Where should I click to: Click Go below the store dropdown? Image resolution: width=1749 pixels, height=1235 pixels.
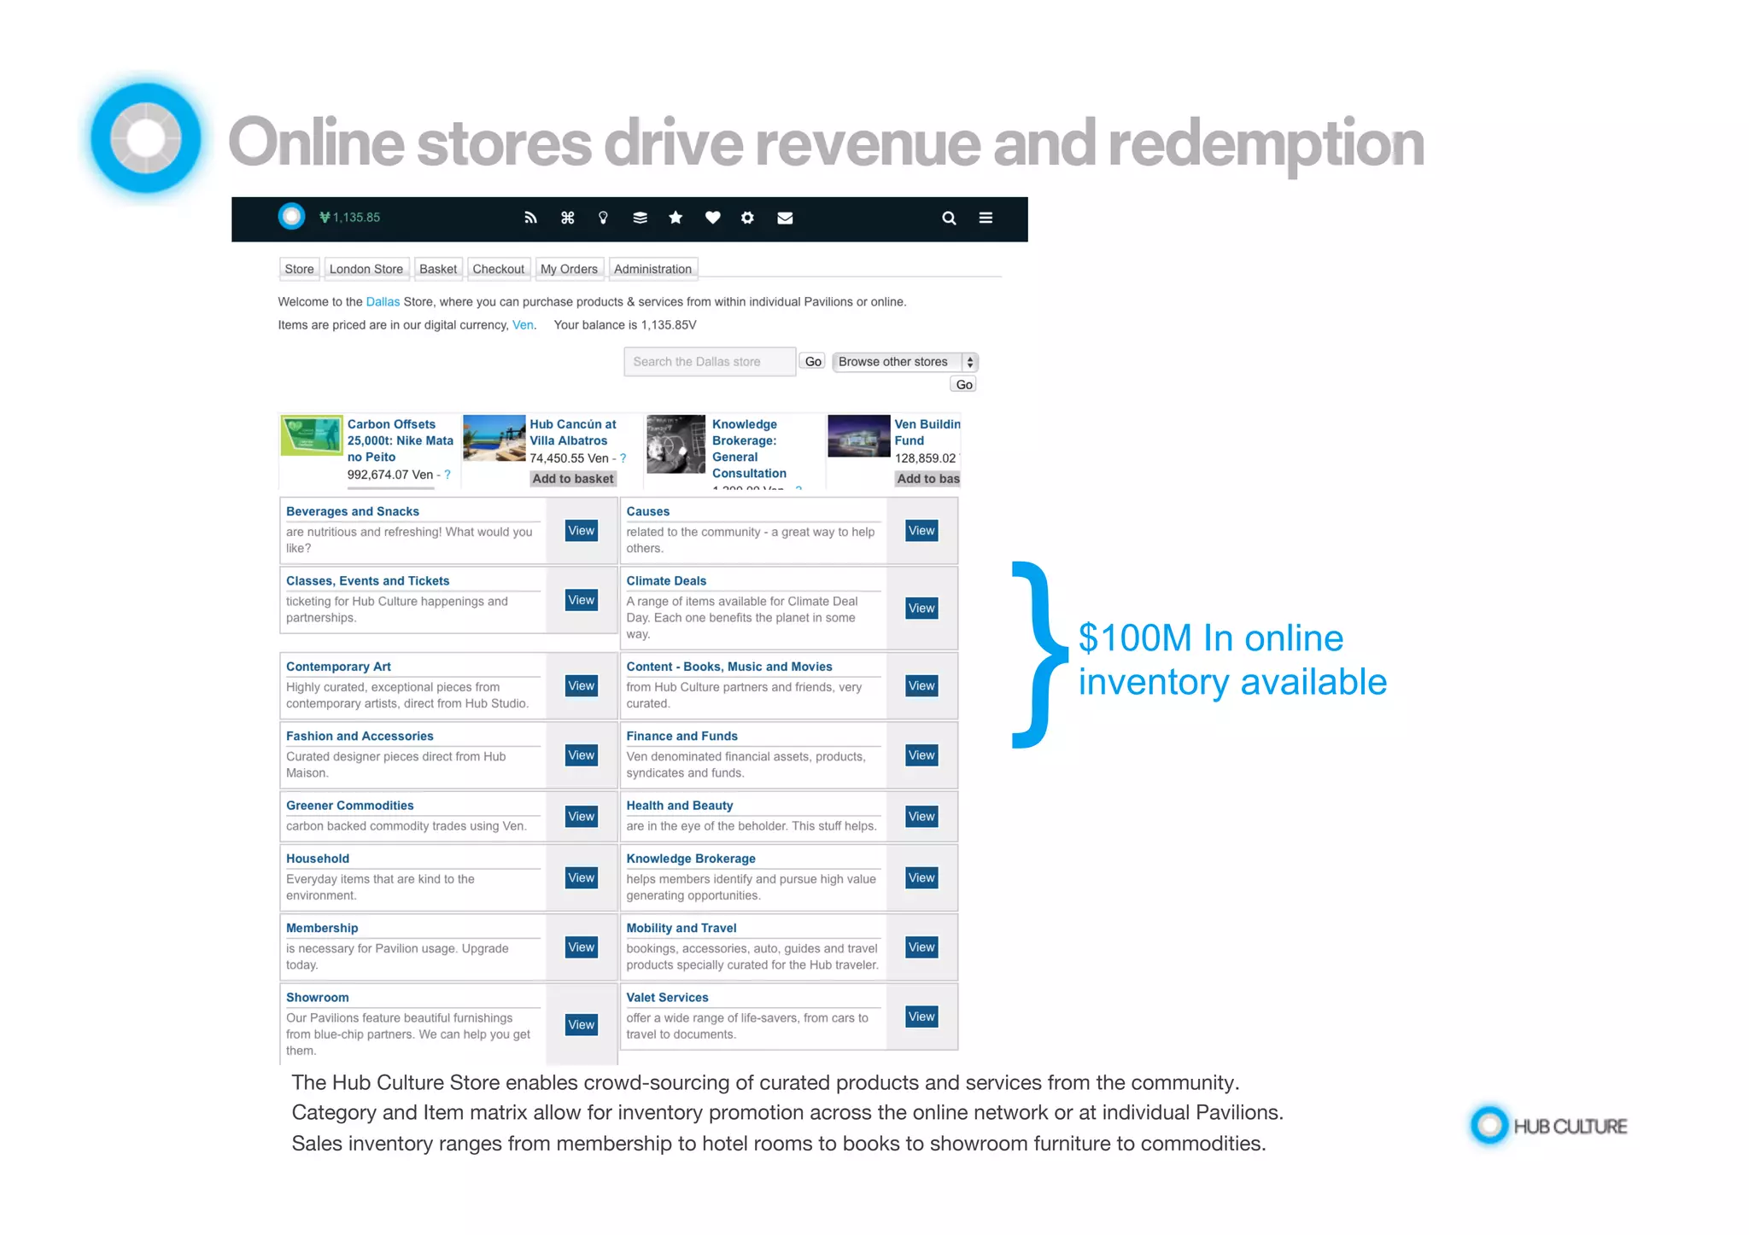tap(964, 385)
